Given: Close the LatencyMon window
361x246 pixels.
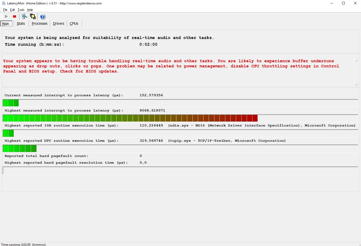Looking at the screenshot, I should pos(355,3).
